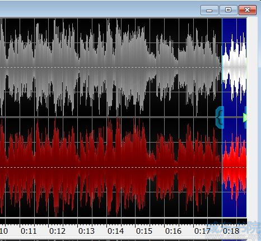This screenshot has height=241, width=261.
Task: Click the 0:16 mark on the time ruler
Action: point(173,231)
